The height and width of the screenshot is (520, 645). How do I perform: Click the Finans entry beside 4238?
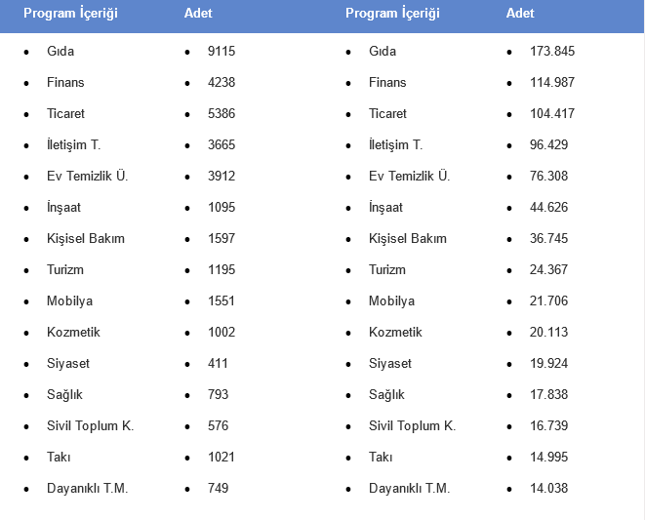65,82
